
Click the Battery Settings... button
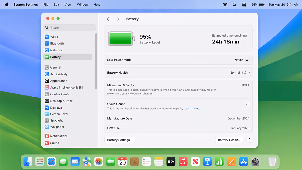120,140
